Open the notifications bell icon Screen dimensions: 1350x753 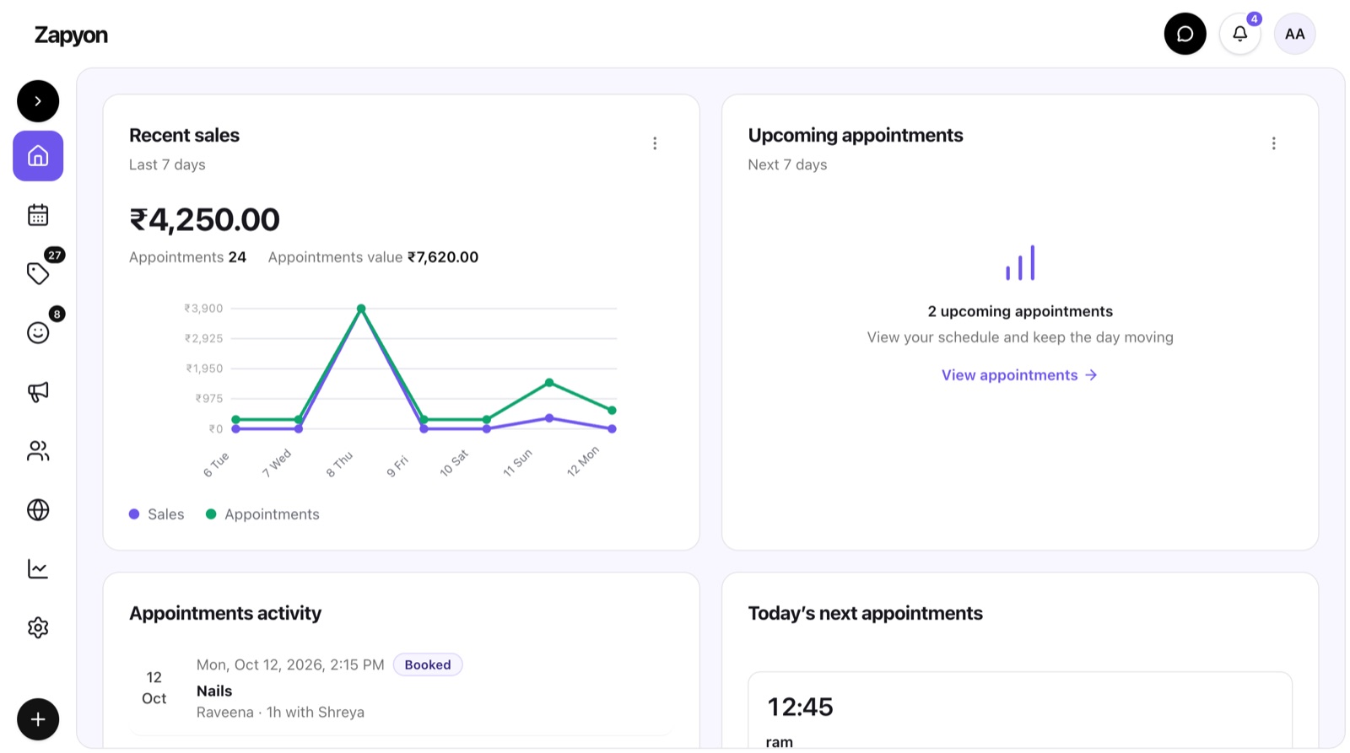(x=1240, y=34)
